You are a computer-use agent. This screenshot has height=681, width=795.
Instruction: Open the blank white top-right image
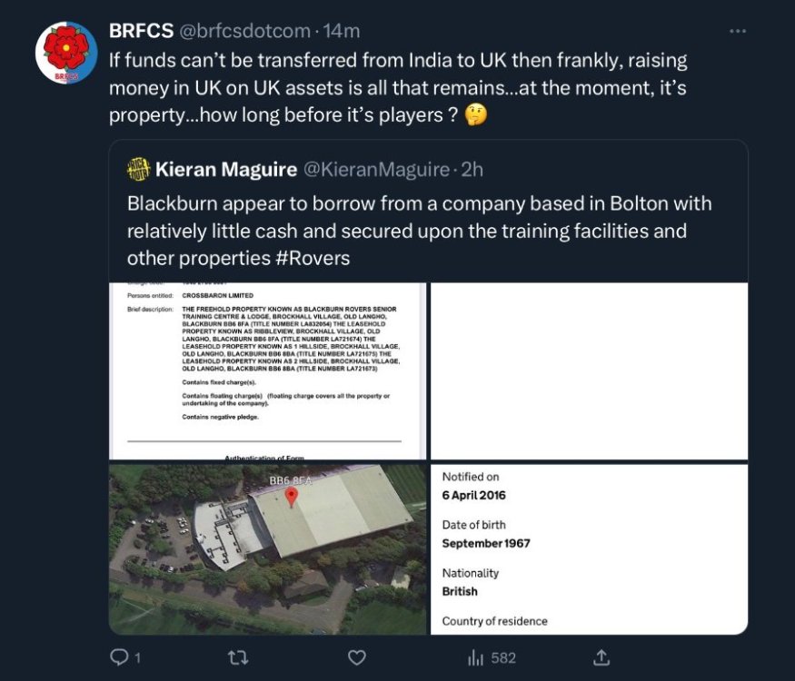tap(589, 370)
